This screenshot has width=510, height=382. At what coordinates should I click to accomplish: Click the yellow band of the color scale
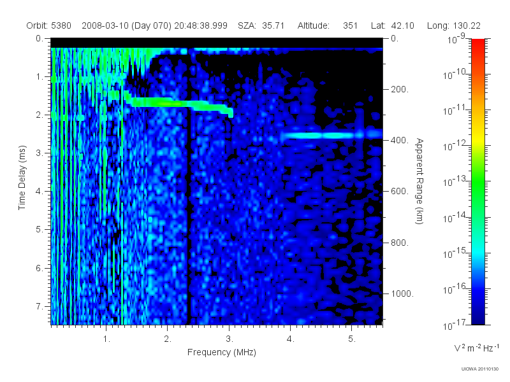point(477,139)
